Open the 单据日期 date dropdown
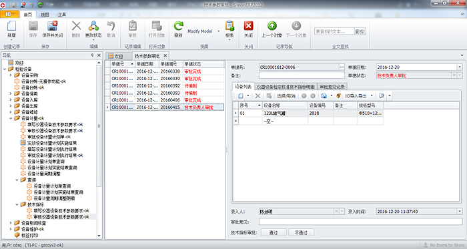The height and width of the screenshot is (249, 467). point(460,67)
